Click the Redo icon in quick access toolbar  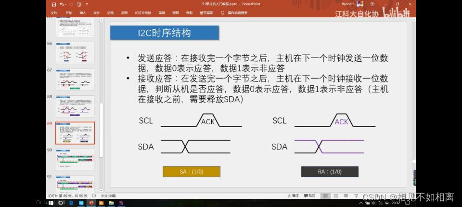[x=71, y=4]
